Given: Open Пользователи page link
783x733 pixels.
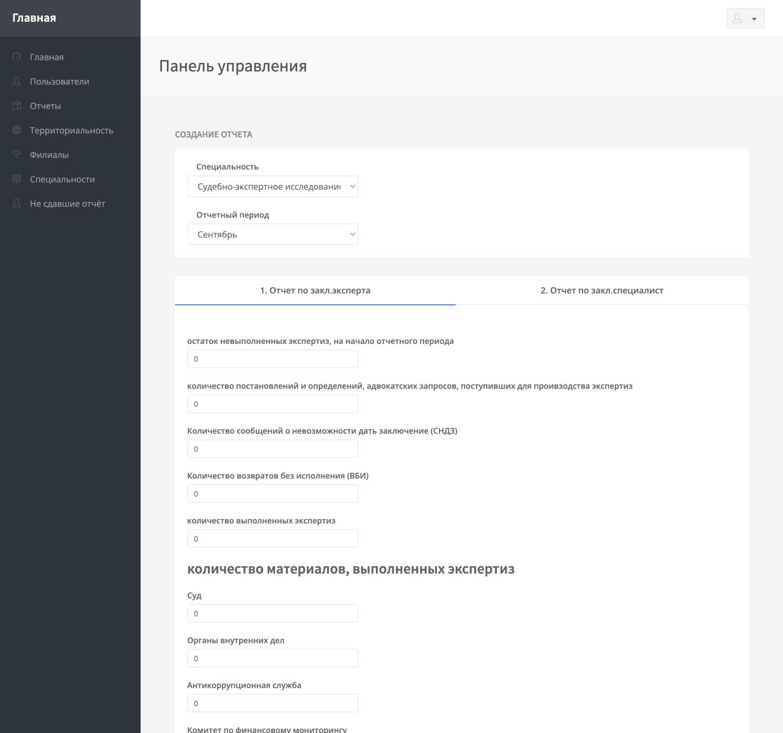Looking at the screenshot, I should (59, 81).
